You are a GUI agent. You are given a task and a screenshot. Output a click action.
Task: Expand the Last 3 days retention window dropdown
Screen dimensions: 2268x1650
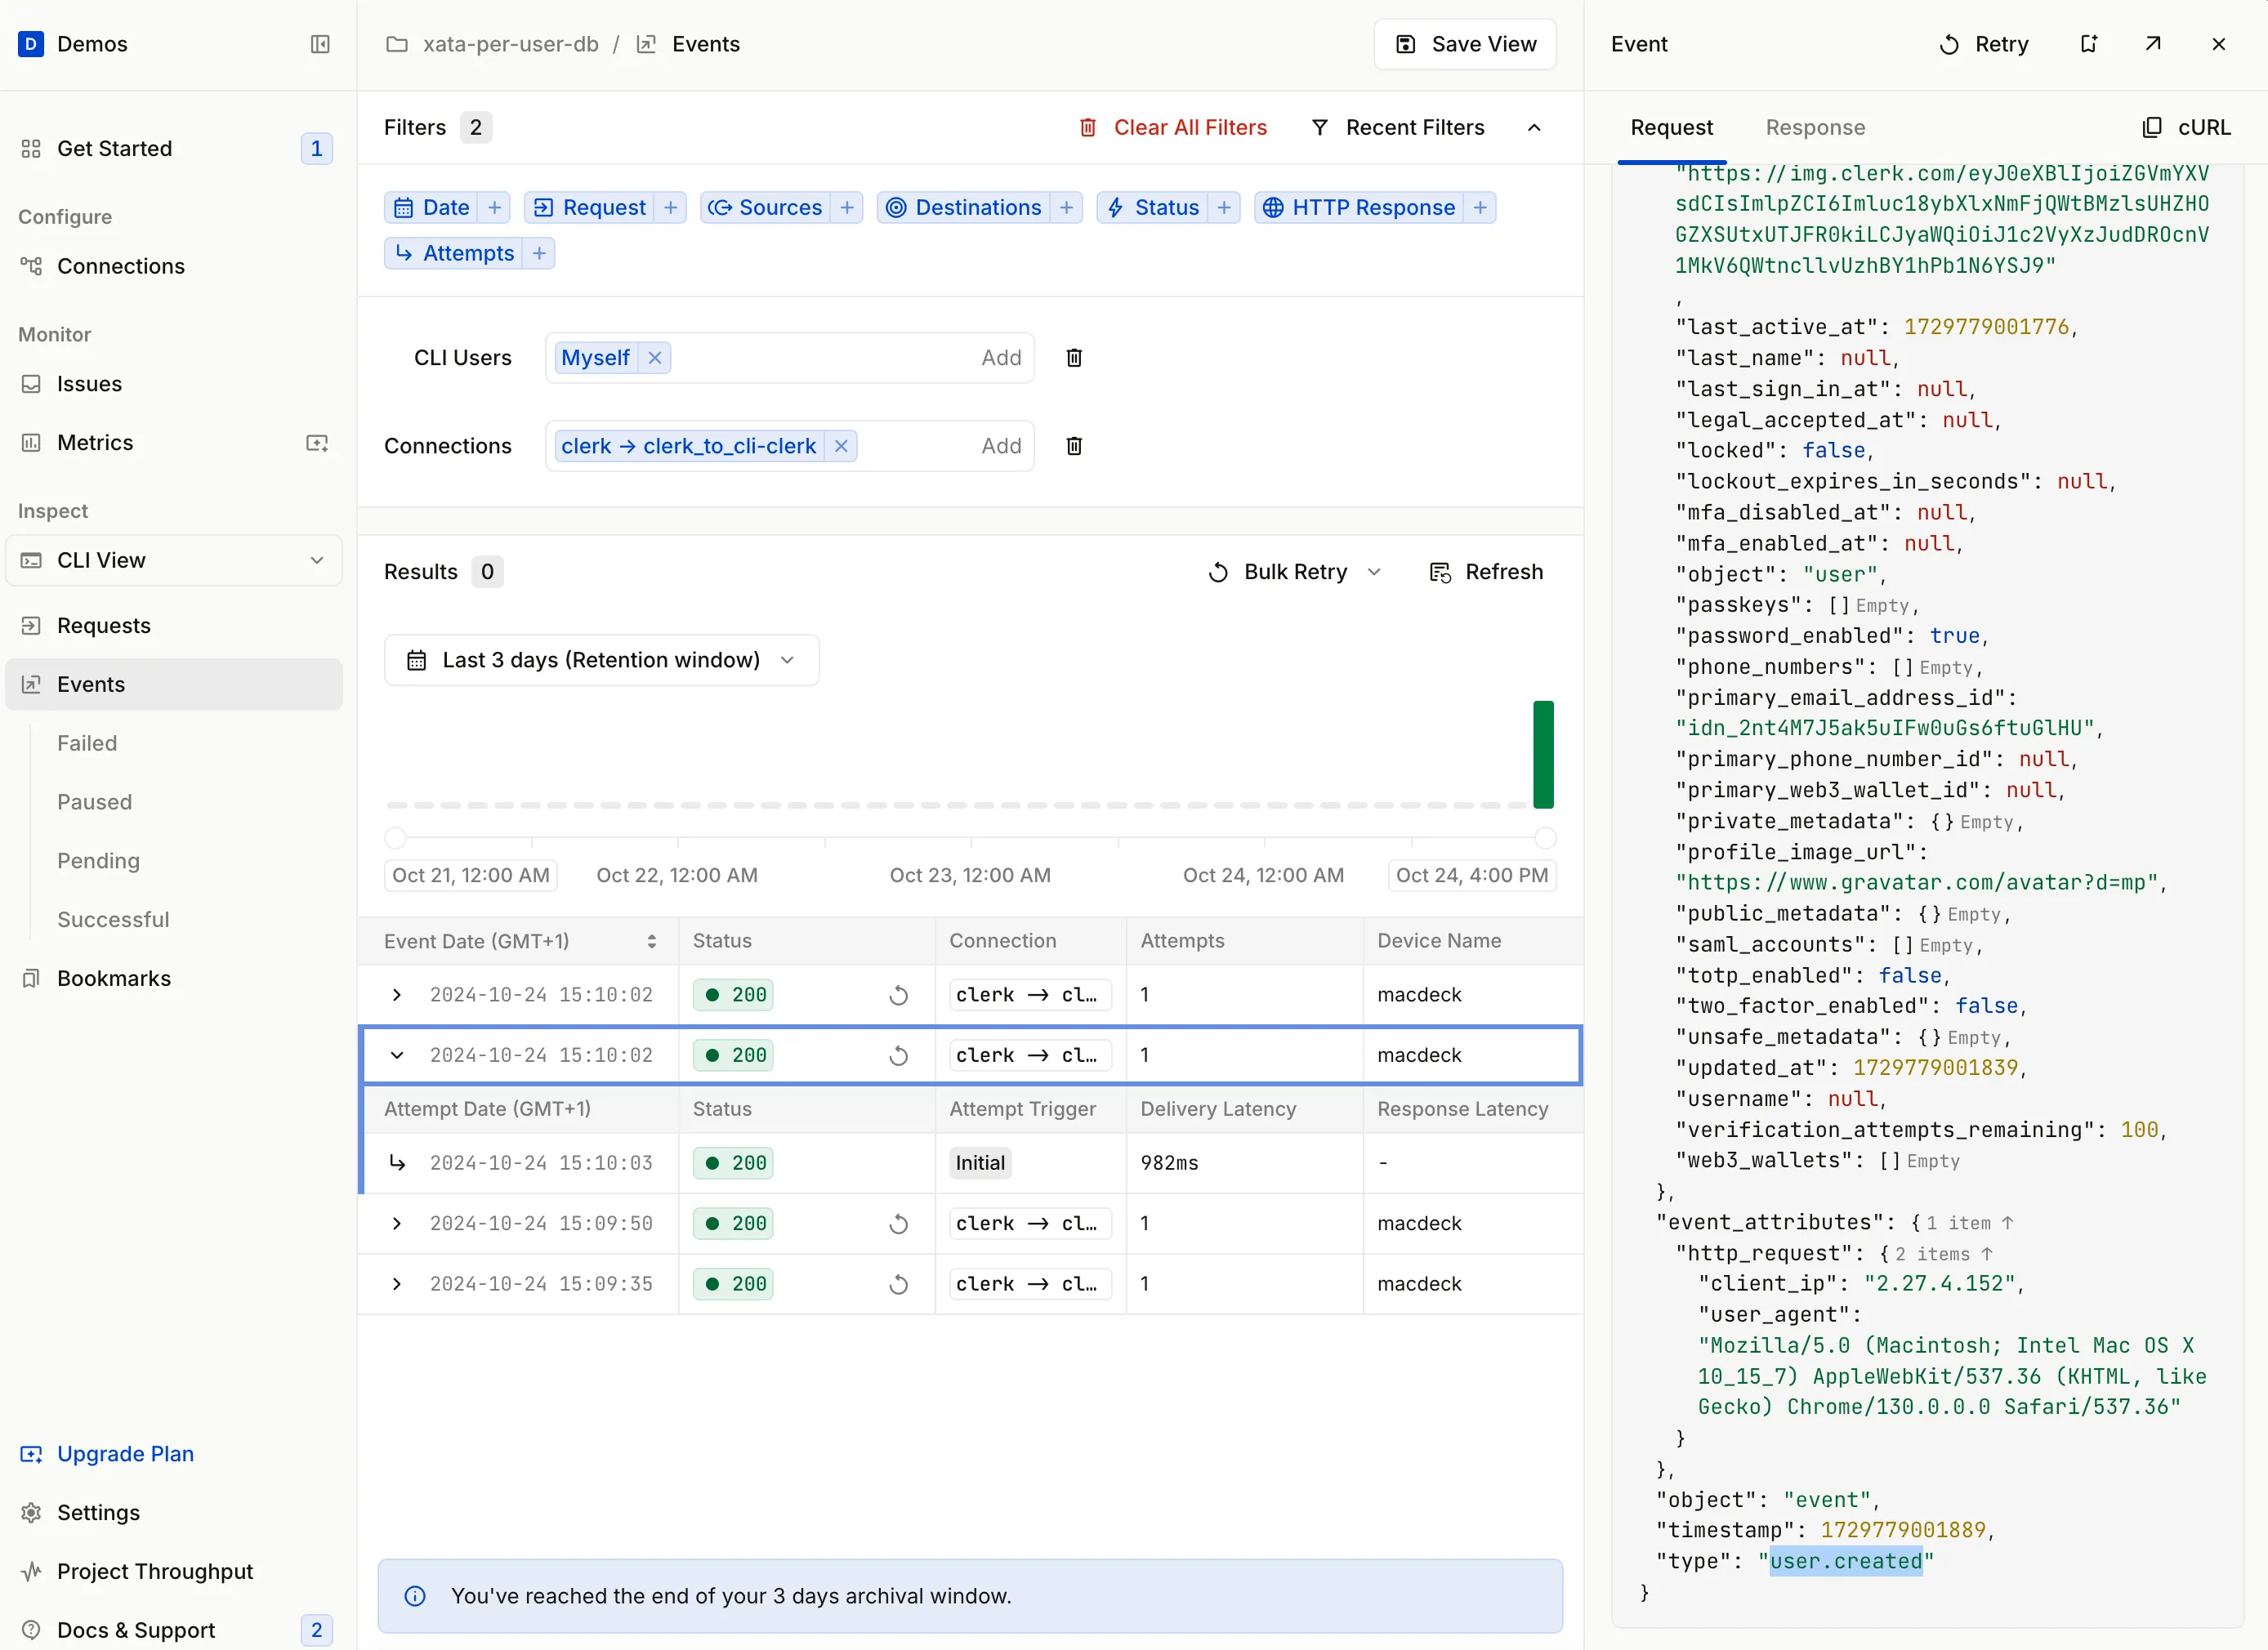click(600, 658)
